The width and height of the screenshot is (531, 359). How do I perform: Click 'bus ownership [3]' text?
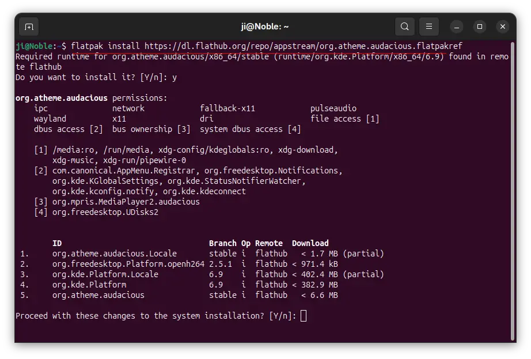[x=151, y=130]
